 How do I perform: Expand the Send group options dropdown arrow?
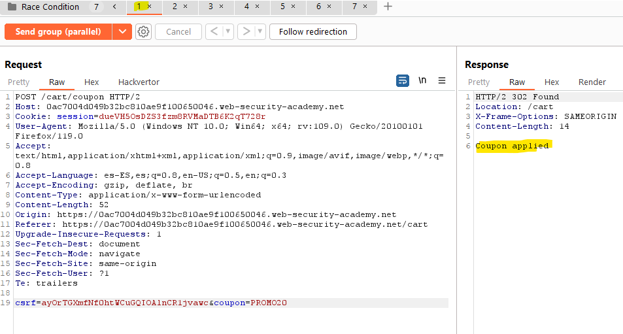coord(122,32)
